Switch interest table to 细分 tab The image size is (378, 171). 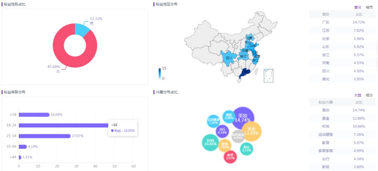(369, 95)
